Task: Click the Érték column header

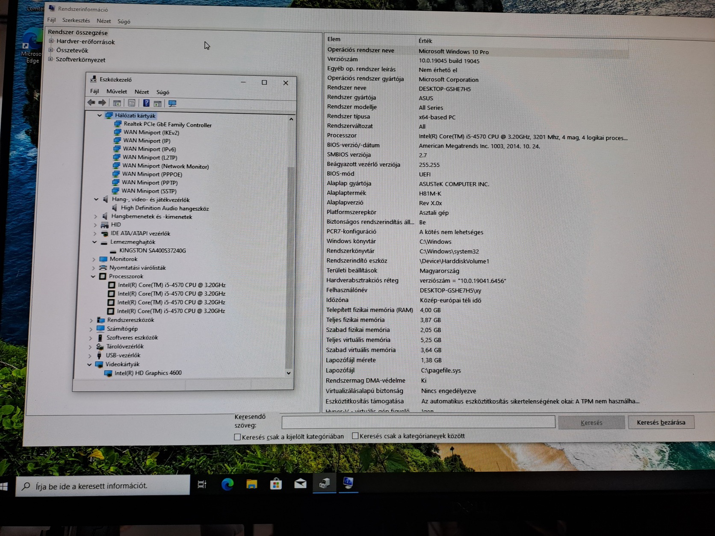Action: (425, 41)
